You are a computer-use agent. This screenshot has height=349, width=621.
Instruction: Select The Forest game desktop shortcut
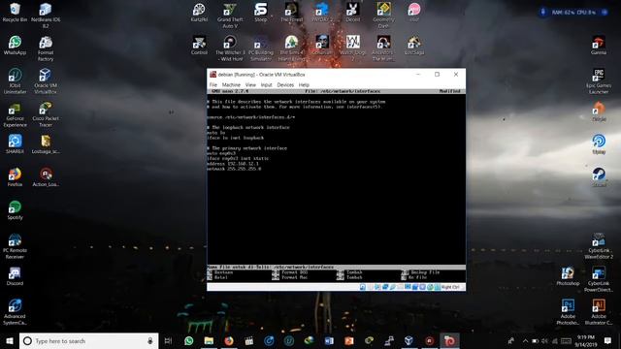coord(291,13)
